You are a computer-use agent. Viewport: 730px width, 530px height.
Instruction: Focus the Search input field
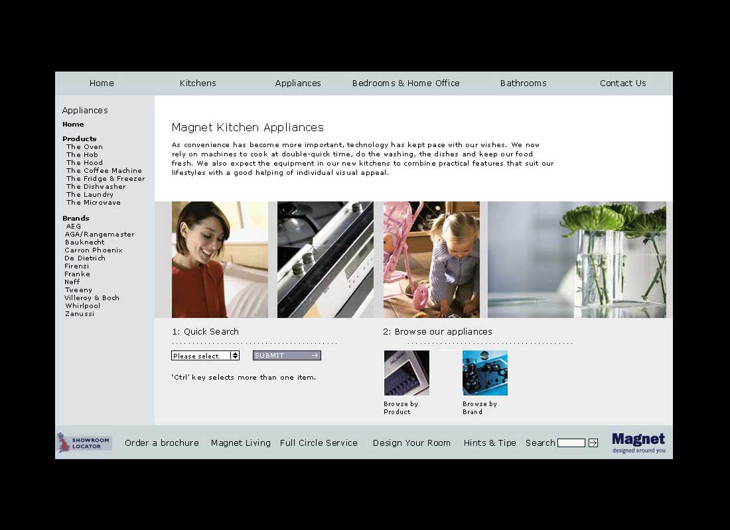click(571, 443)
